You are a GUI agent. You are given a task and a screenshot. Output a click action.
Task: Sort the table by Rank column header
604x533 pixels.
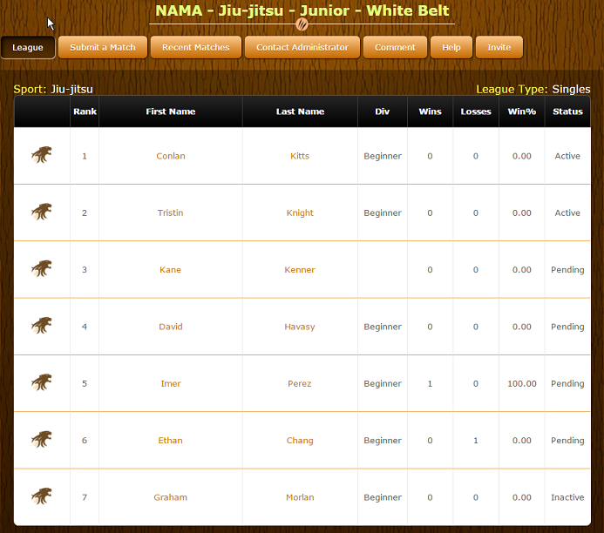[x=85, y=111]
